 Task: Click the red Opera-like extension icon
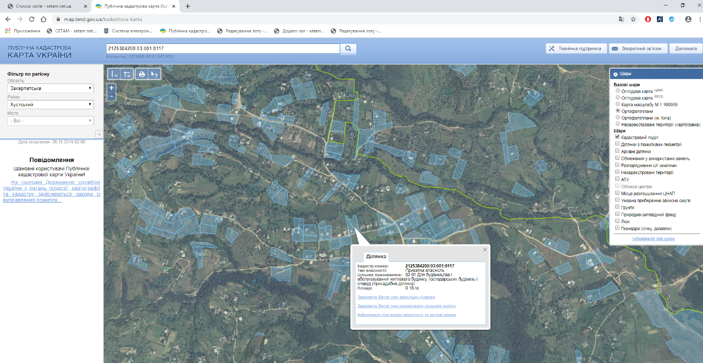[648, 19]
